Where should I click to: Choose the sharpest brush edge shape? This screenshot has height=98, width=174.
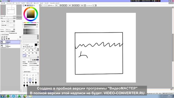click(33, 60)
